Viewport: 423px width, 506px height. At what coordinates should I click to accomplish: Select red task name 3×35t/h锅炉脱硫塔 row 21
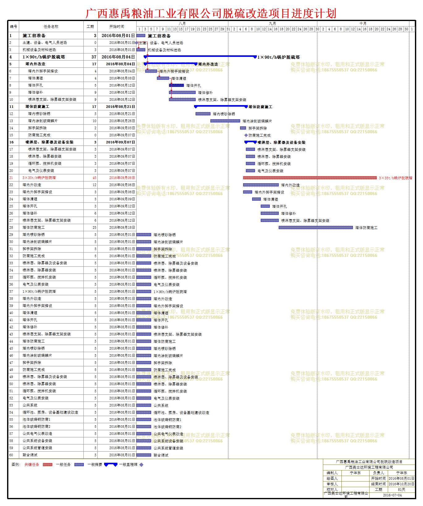coord(39,178)
